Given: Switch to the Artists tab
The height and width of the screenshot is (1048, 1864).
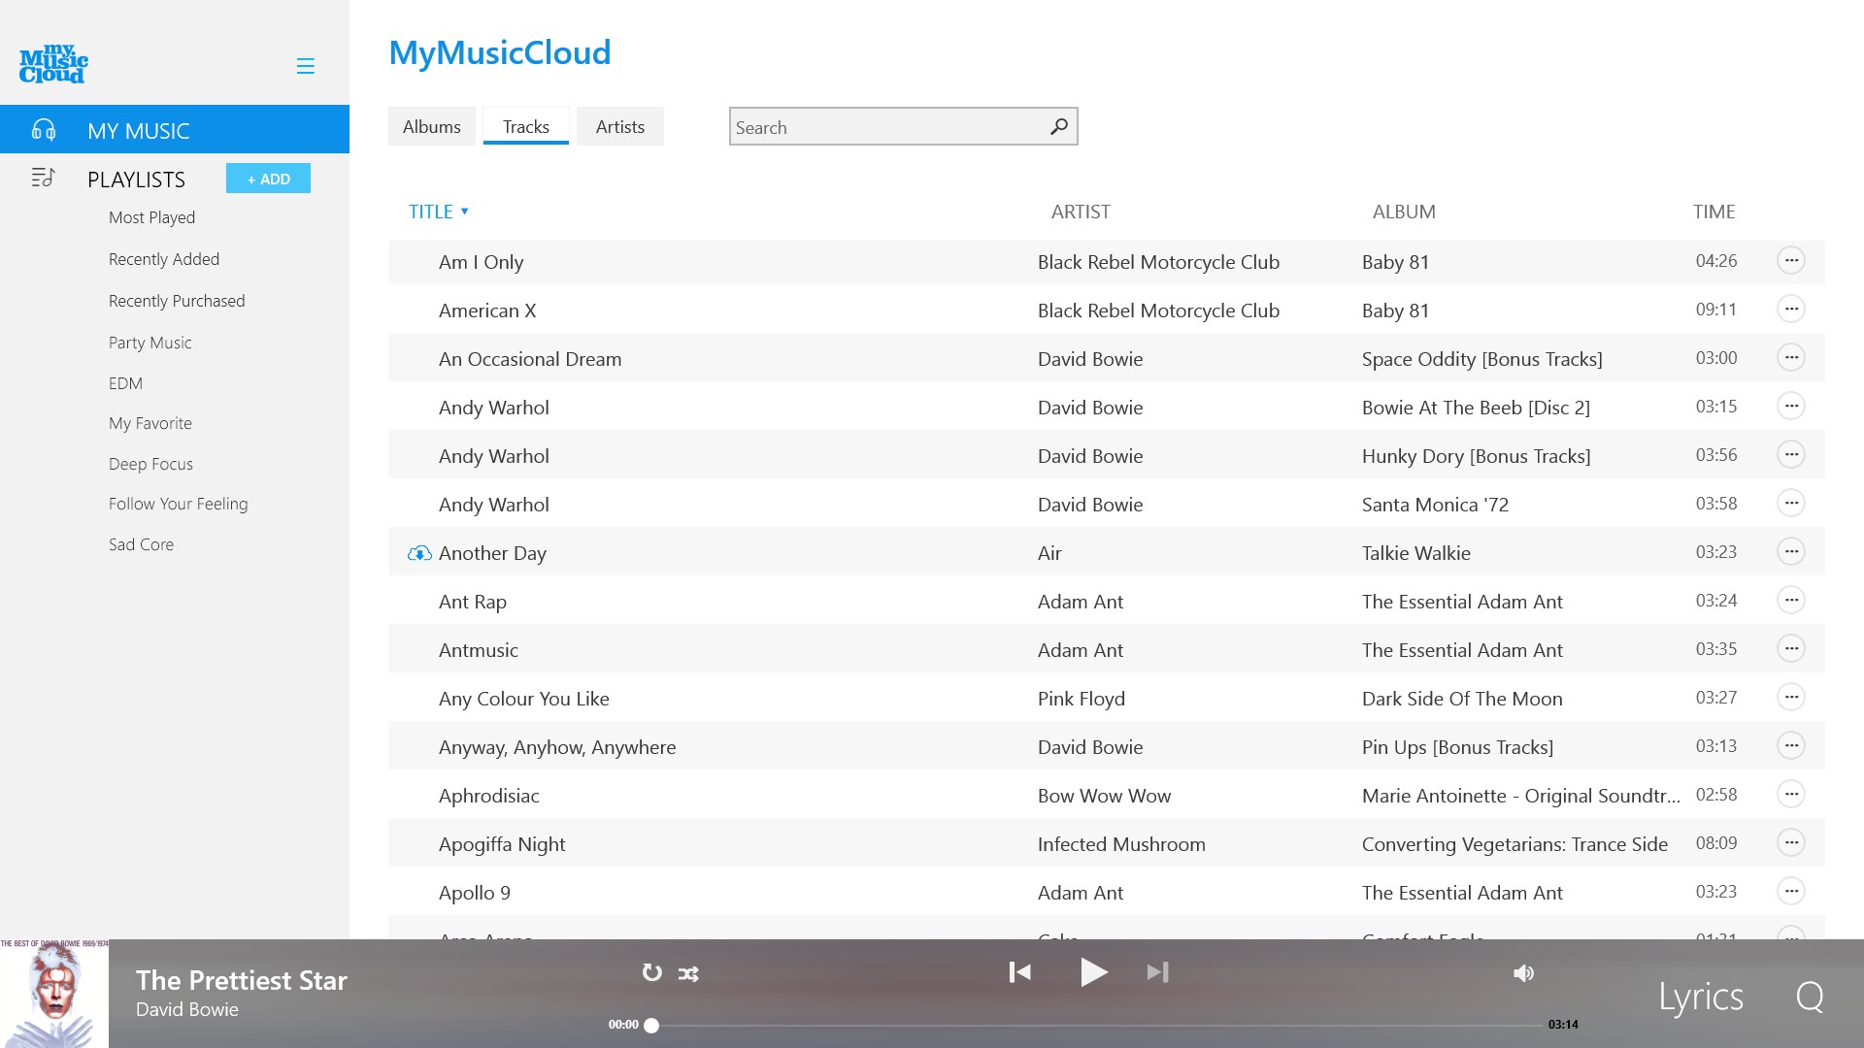Looking at the screenshot, I should [620, 126].
